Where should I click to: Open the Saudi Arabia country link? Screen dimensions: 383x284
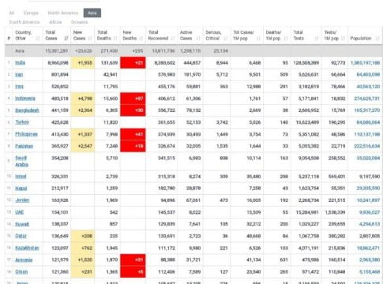click(21, 161)
